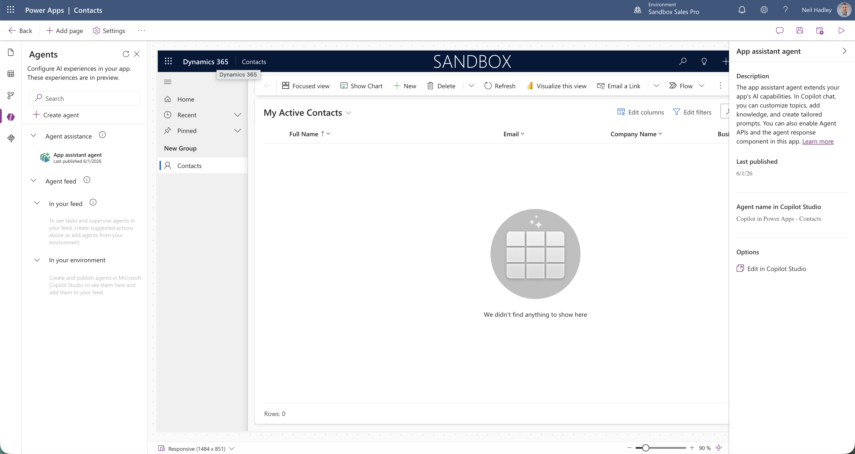Click the Add page button
The height and width of the screenshot is (454, 855).
(64, 30)
